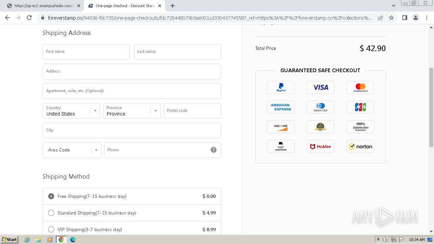Screen dimensions: 434x244
Task: Click the page vertical scrollbar thumb
Action: coord(431,107)
